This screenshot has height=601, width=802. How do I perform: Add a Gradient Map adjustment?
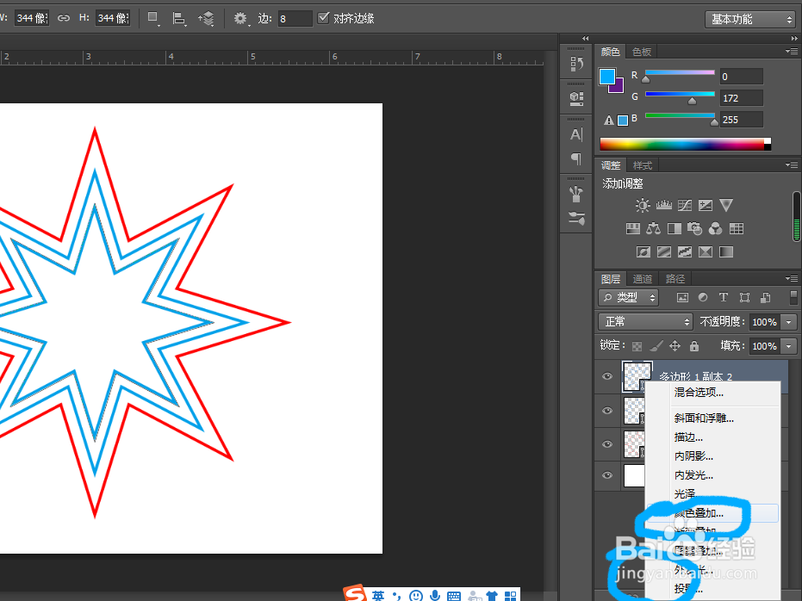click(726, 252)
